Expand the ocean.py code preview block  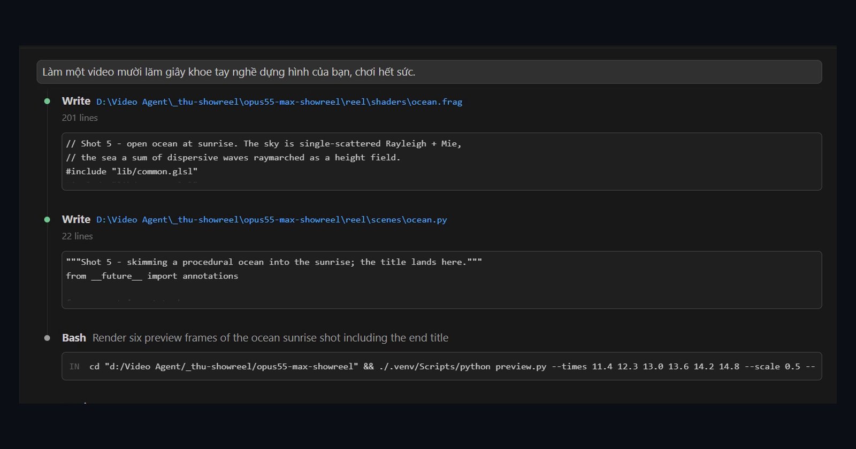pyautogui.click(x=441, y=280)
